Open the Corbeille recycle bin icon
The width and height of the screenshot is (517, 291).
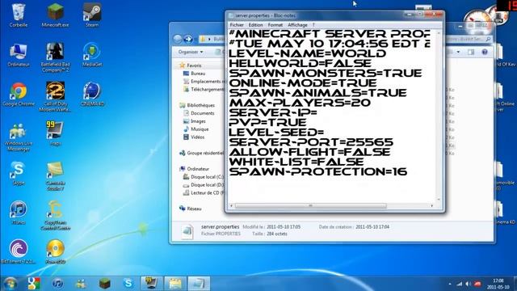pos(19,15)
